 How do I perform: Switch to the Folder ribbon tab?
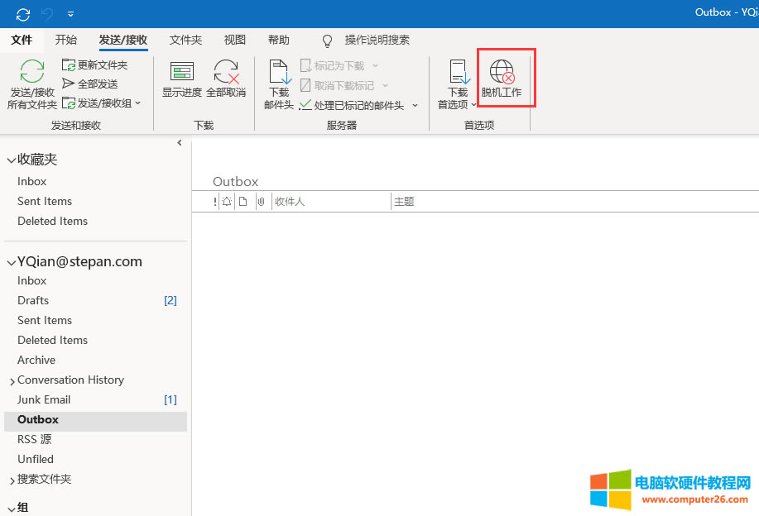(184, 40)
